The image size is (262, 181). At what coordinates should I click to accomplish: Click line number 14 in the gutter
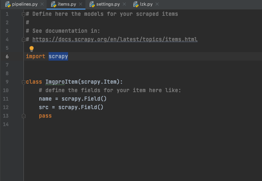point(6,124)
